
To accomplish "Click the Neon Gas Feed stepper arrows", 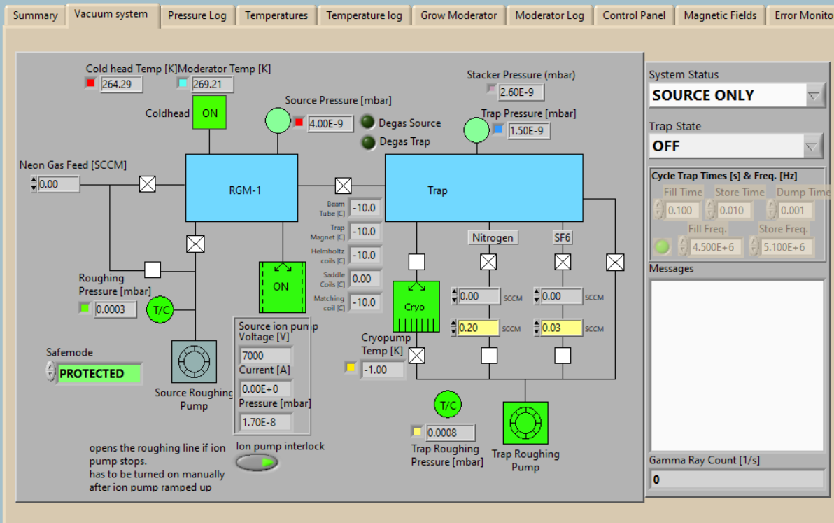I will (34, 184).
